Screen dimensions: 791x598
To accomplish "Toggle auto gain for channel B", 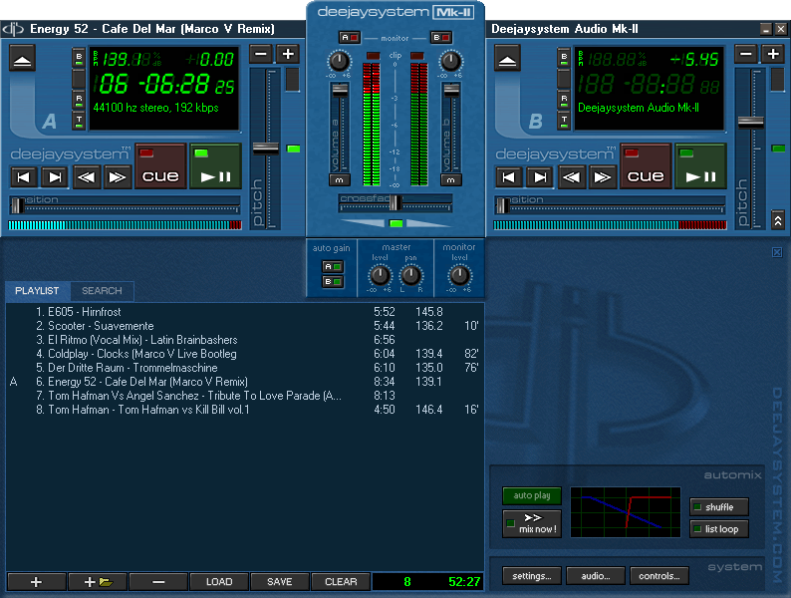I will 333,282.
